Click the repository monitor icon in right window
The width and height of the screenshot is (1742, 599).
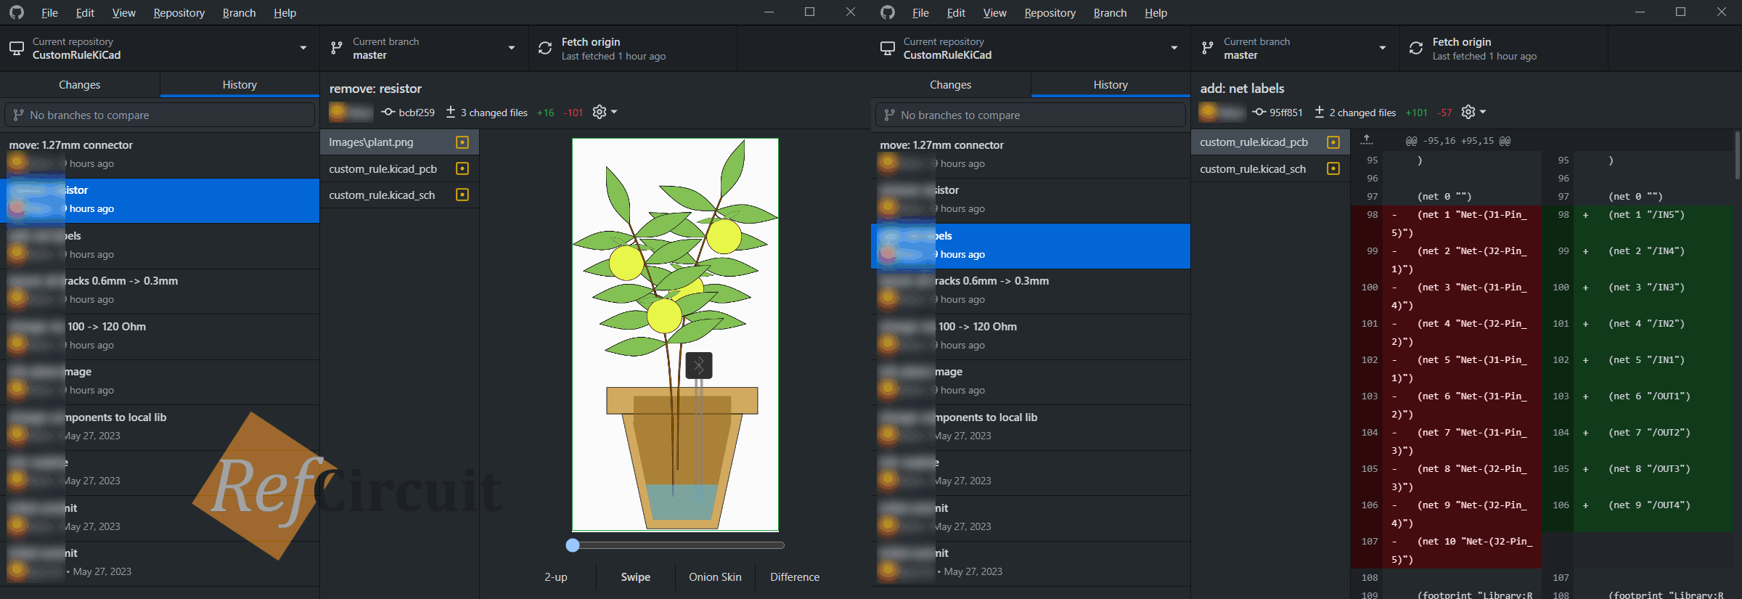887,49
